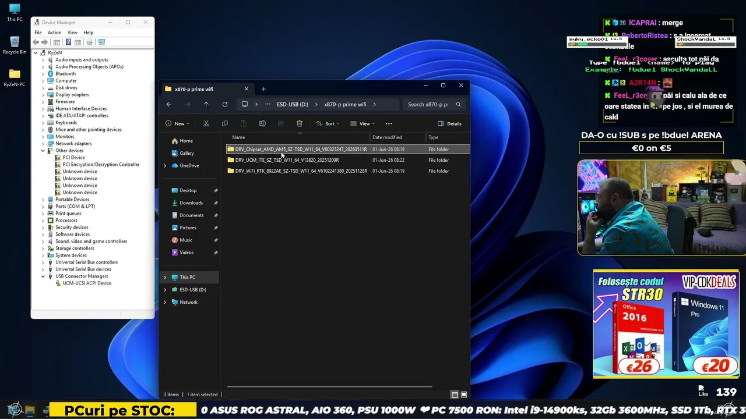
Task: Expand Audio inputs and outputs category
Action: (x=43, y=60)
